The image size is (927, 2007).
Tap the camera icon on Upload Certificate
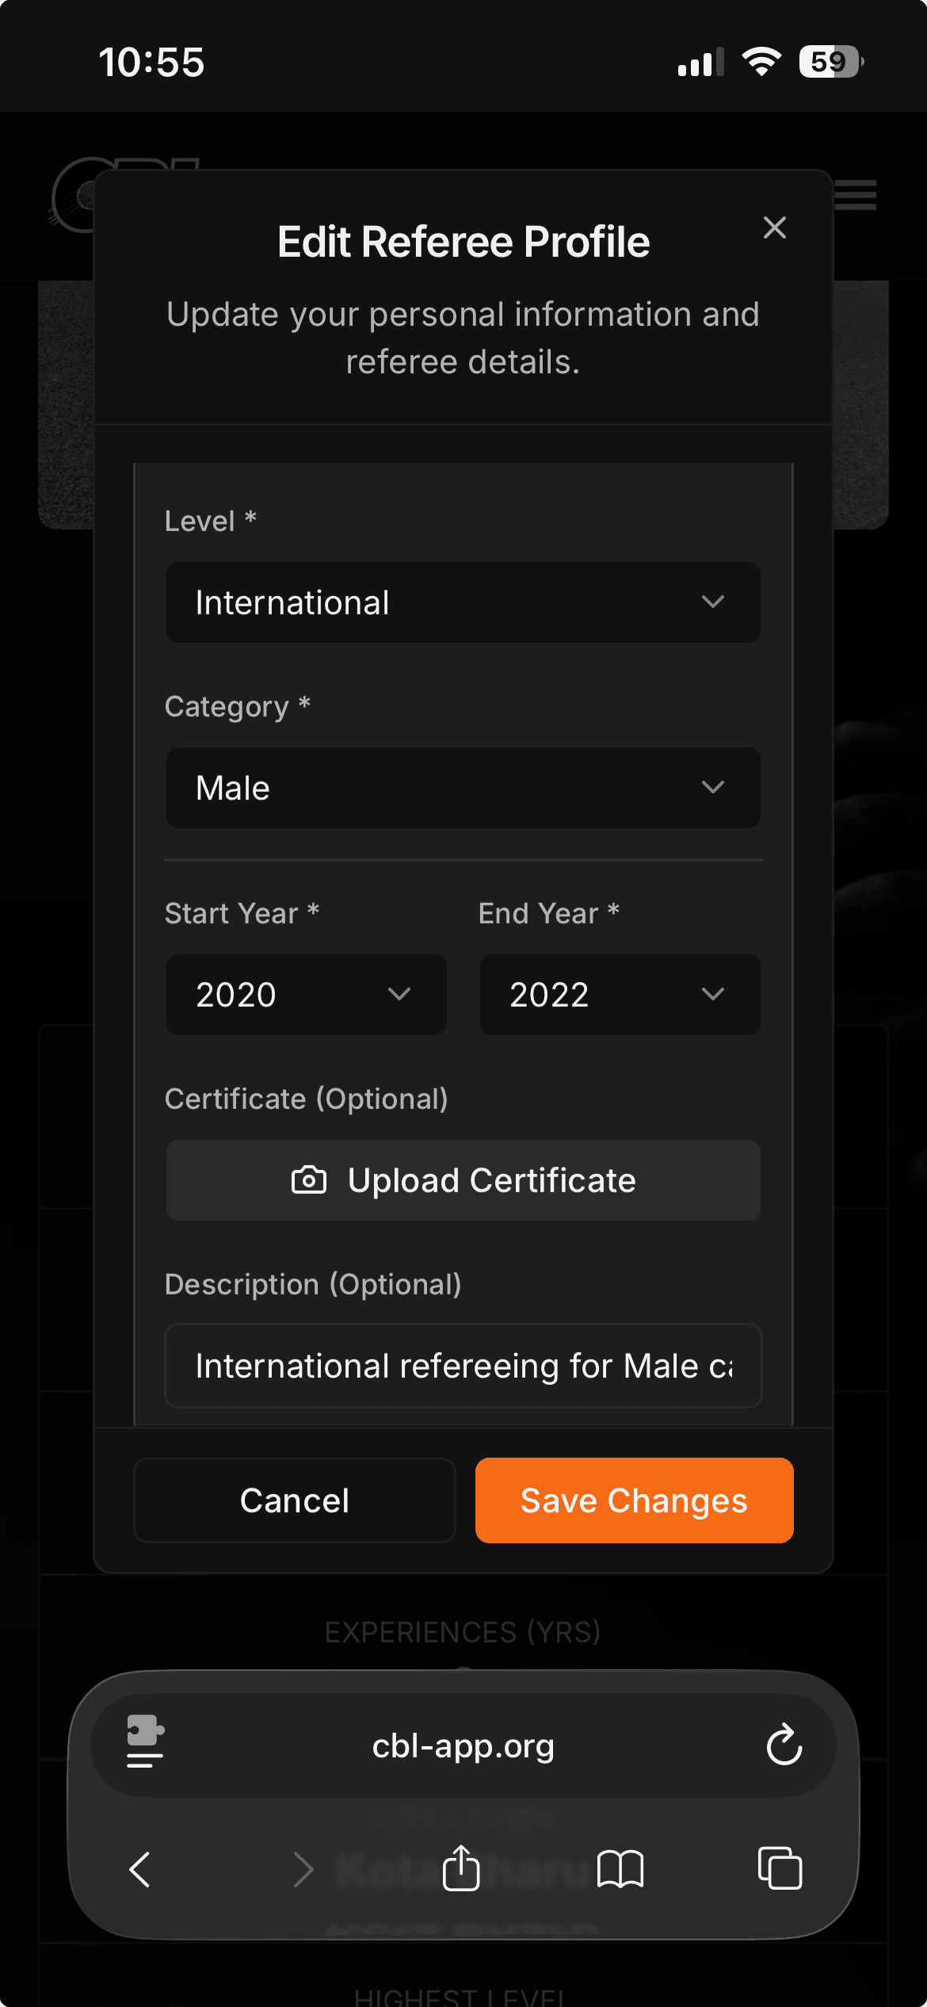309,1180
